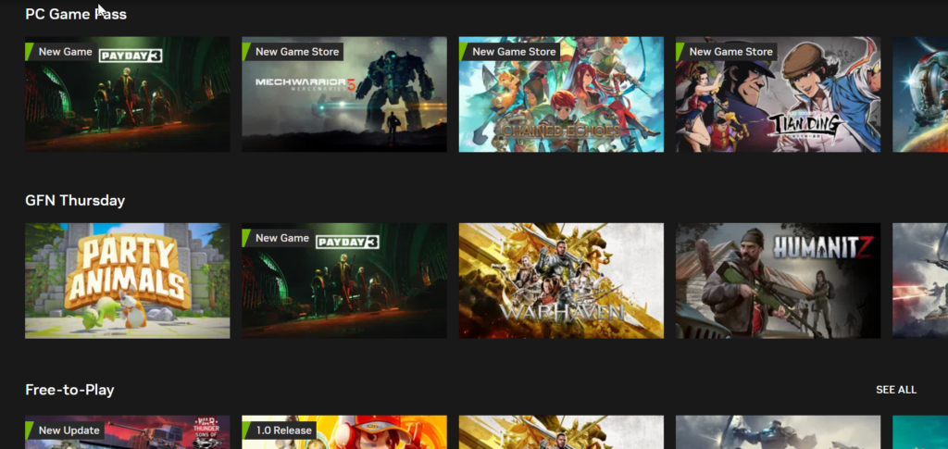Click New Game badge on GFN Thursday Payday 3
Image resolution: width=948 pixels, height=449 pixels.
point(278,238)
